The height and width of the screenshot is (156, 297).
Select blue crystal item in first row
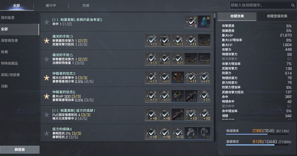[204, 22]
